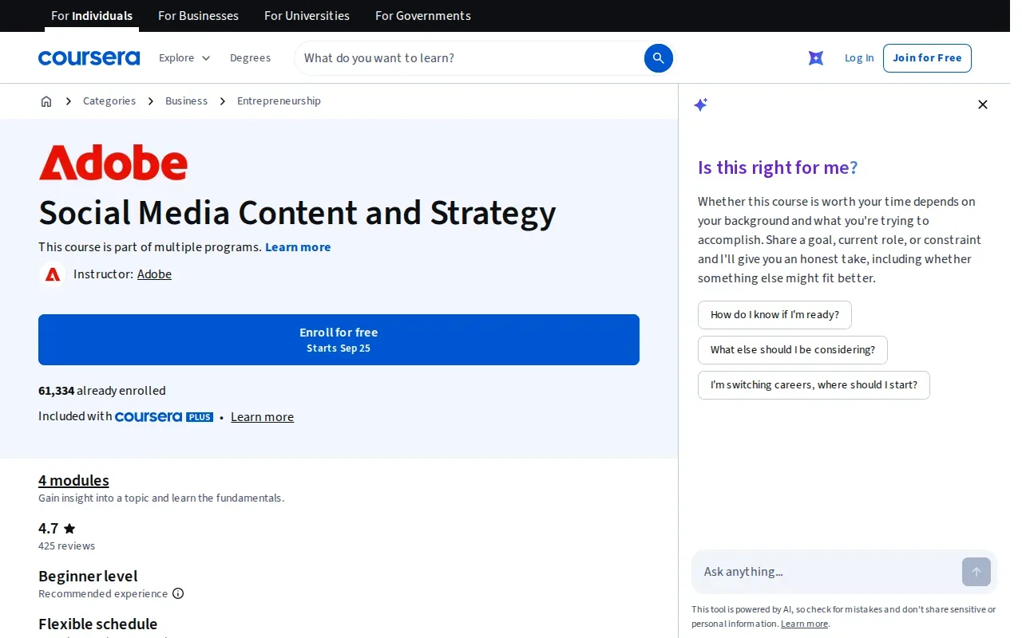Close the "Is this right for me?" panel
Image resolution: width=1022 pixels, height=638 pixels.
coord(983,104)
